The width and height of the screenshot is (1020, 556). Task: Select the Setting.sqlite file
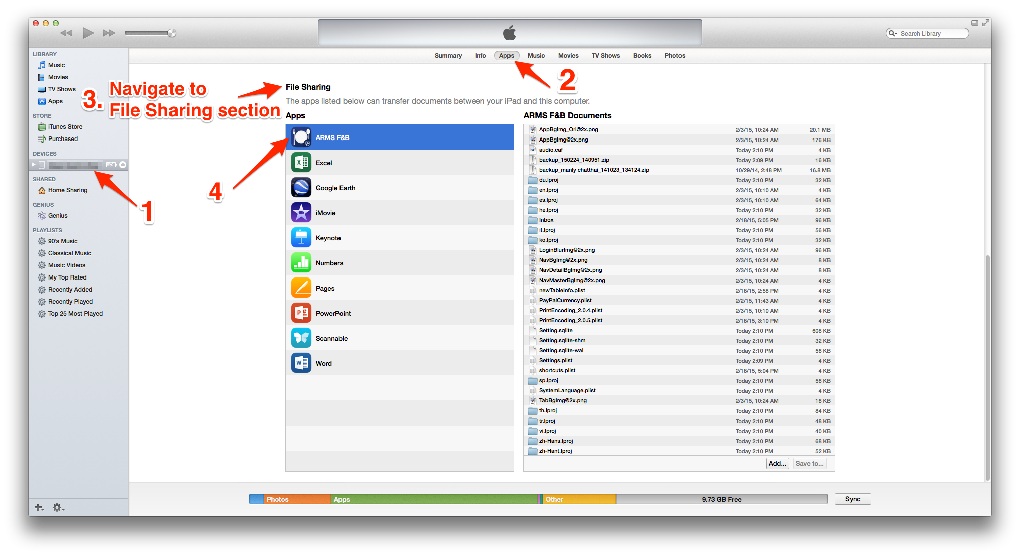click(x=679, y=330)
